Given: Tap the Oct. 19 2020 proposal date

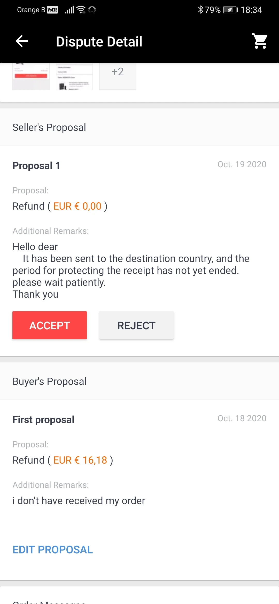Looking at the screenshot, I should [x=242, y=164].
